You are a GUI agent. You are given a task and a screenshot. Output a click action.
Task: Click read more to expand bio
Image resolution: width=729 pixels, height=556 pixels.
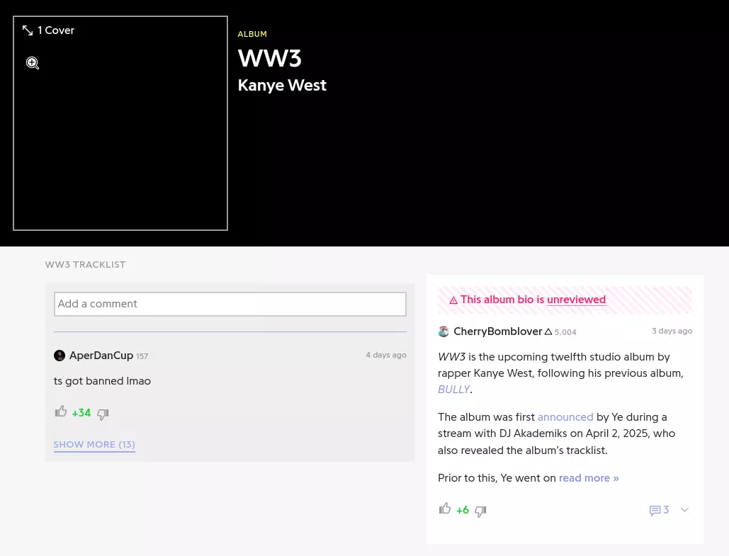[589, 478]
